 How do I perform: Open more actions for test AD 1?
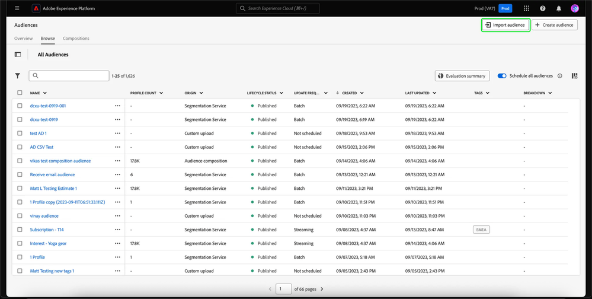coord(117,133)
